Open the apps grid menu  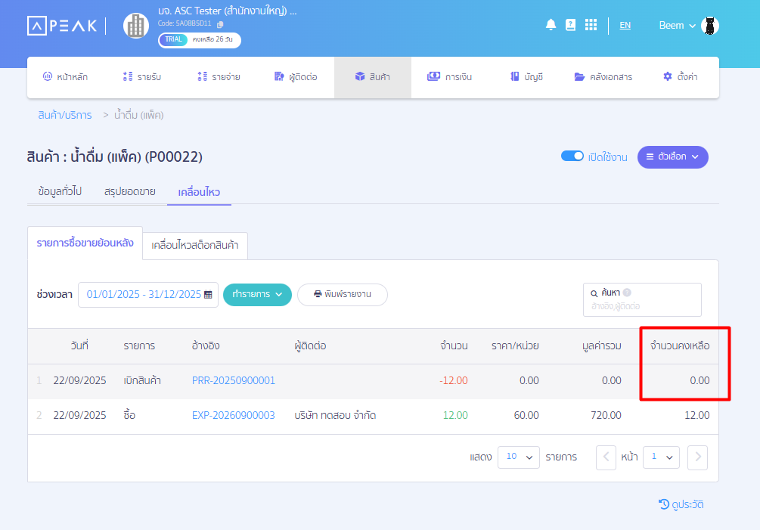pyautogui.click(x=591, y=25)
